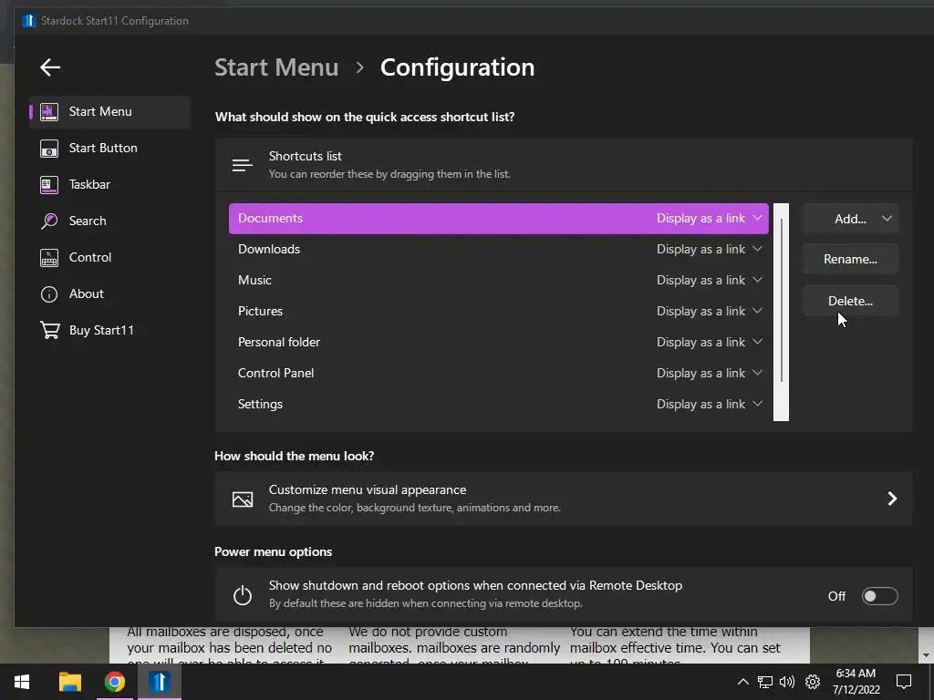Open File Explorer from the taskbar
The height and width of the screenshot is (700, 934).
[x=70, y=682]
